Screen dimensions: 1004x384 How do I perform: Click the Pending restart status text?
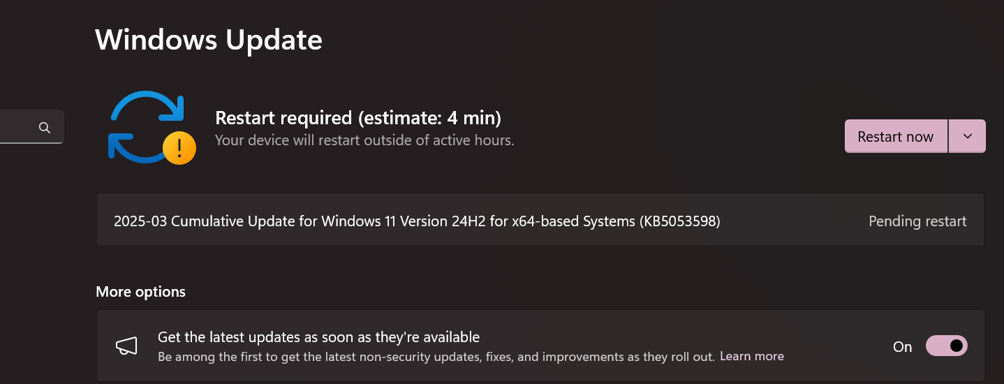(x=917, y=221)
